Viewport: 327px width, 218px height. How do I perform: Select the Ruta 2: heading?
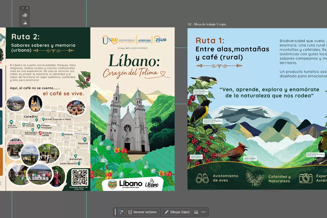tap(25, 37)
